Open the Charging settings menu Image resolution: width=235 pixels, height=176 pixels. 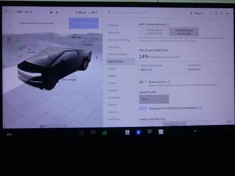pyautogui.click(x=113, y=47)
